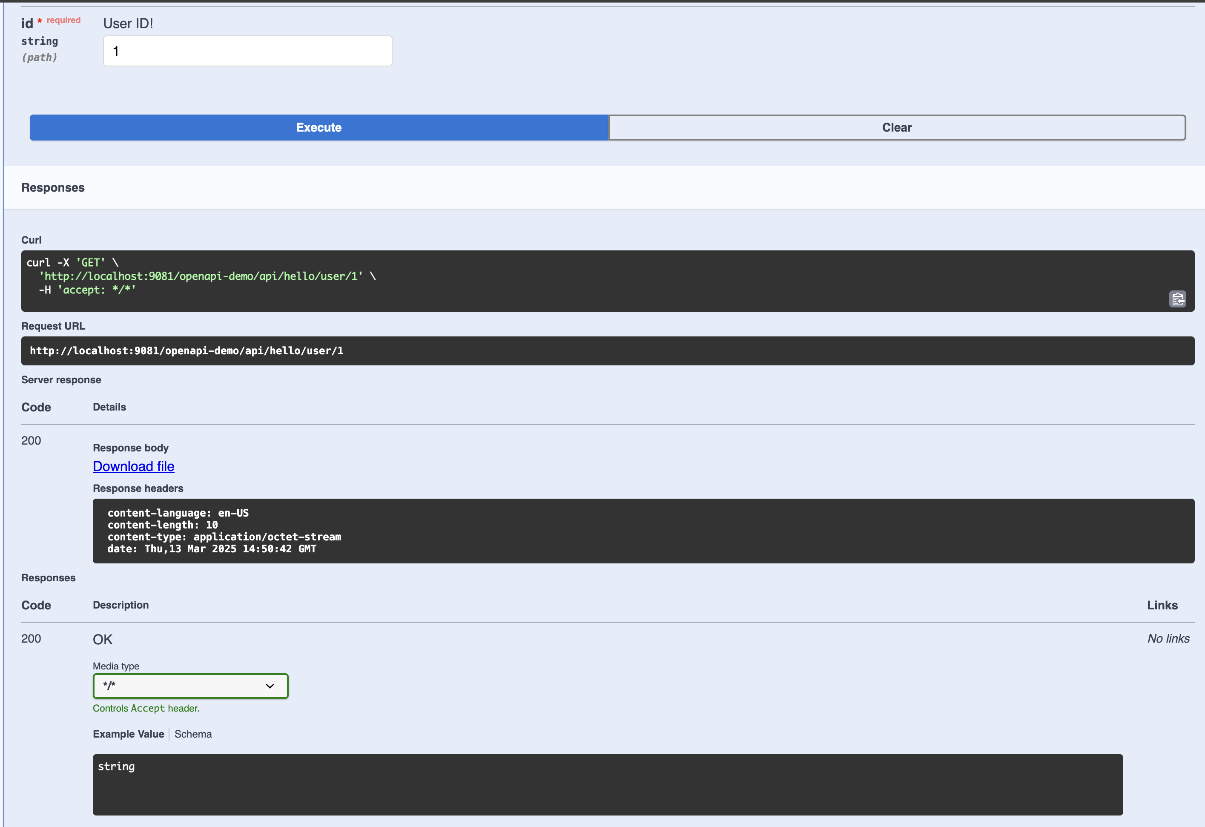Click the 'No links' text

pyautogui.click(x=1168, y=639)
